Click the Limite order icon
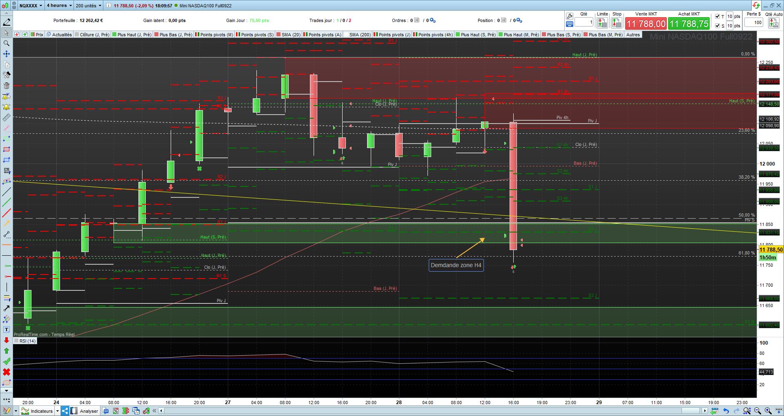 [602, 22]
